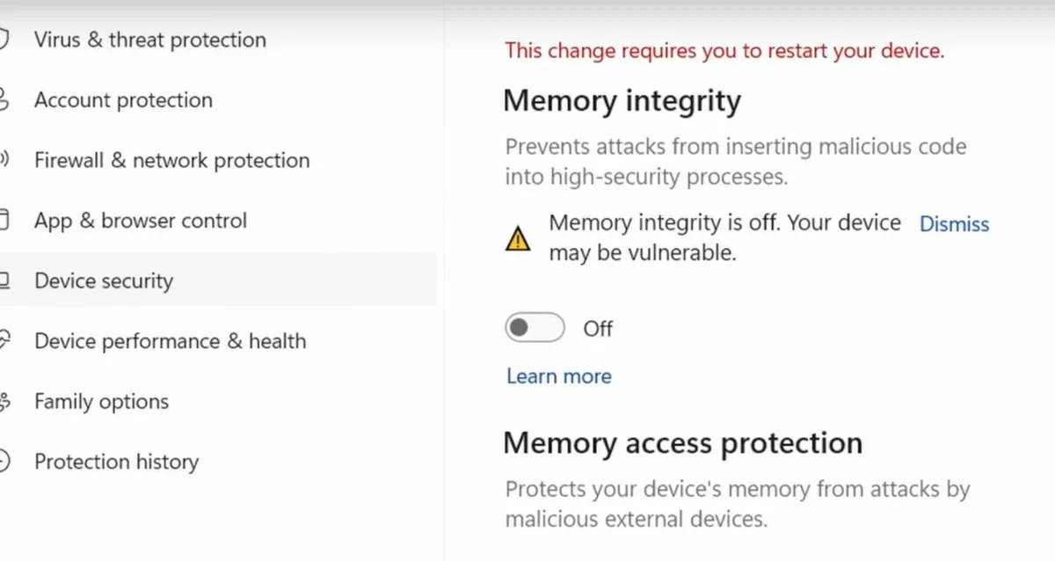Select the Device performance & health label
This screenshot has width=1055, height=561.
tap(171, 341)
